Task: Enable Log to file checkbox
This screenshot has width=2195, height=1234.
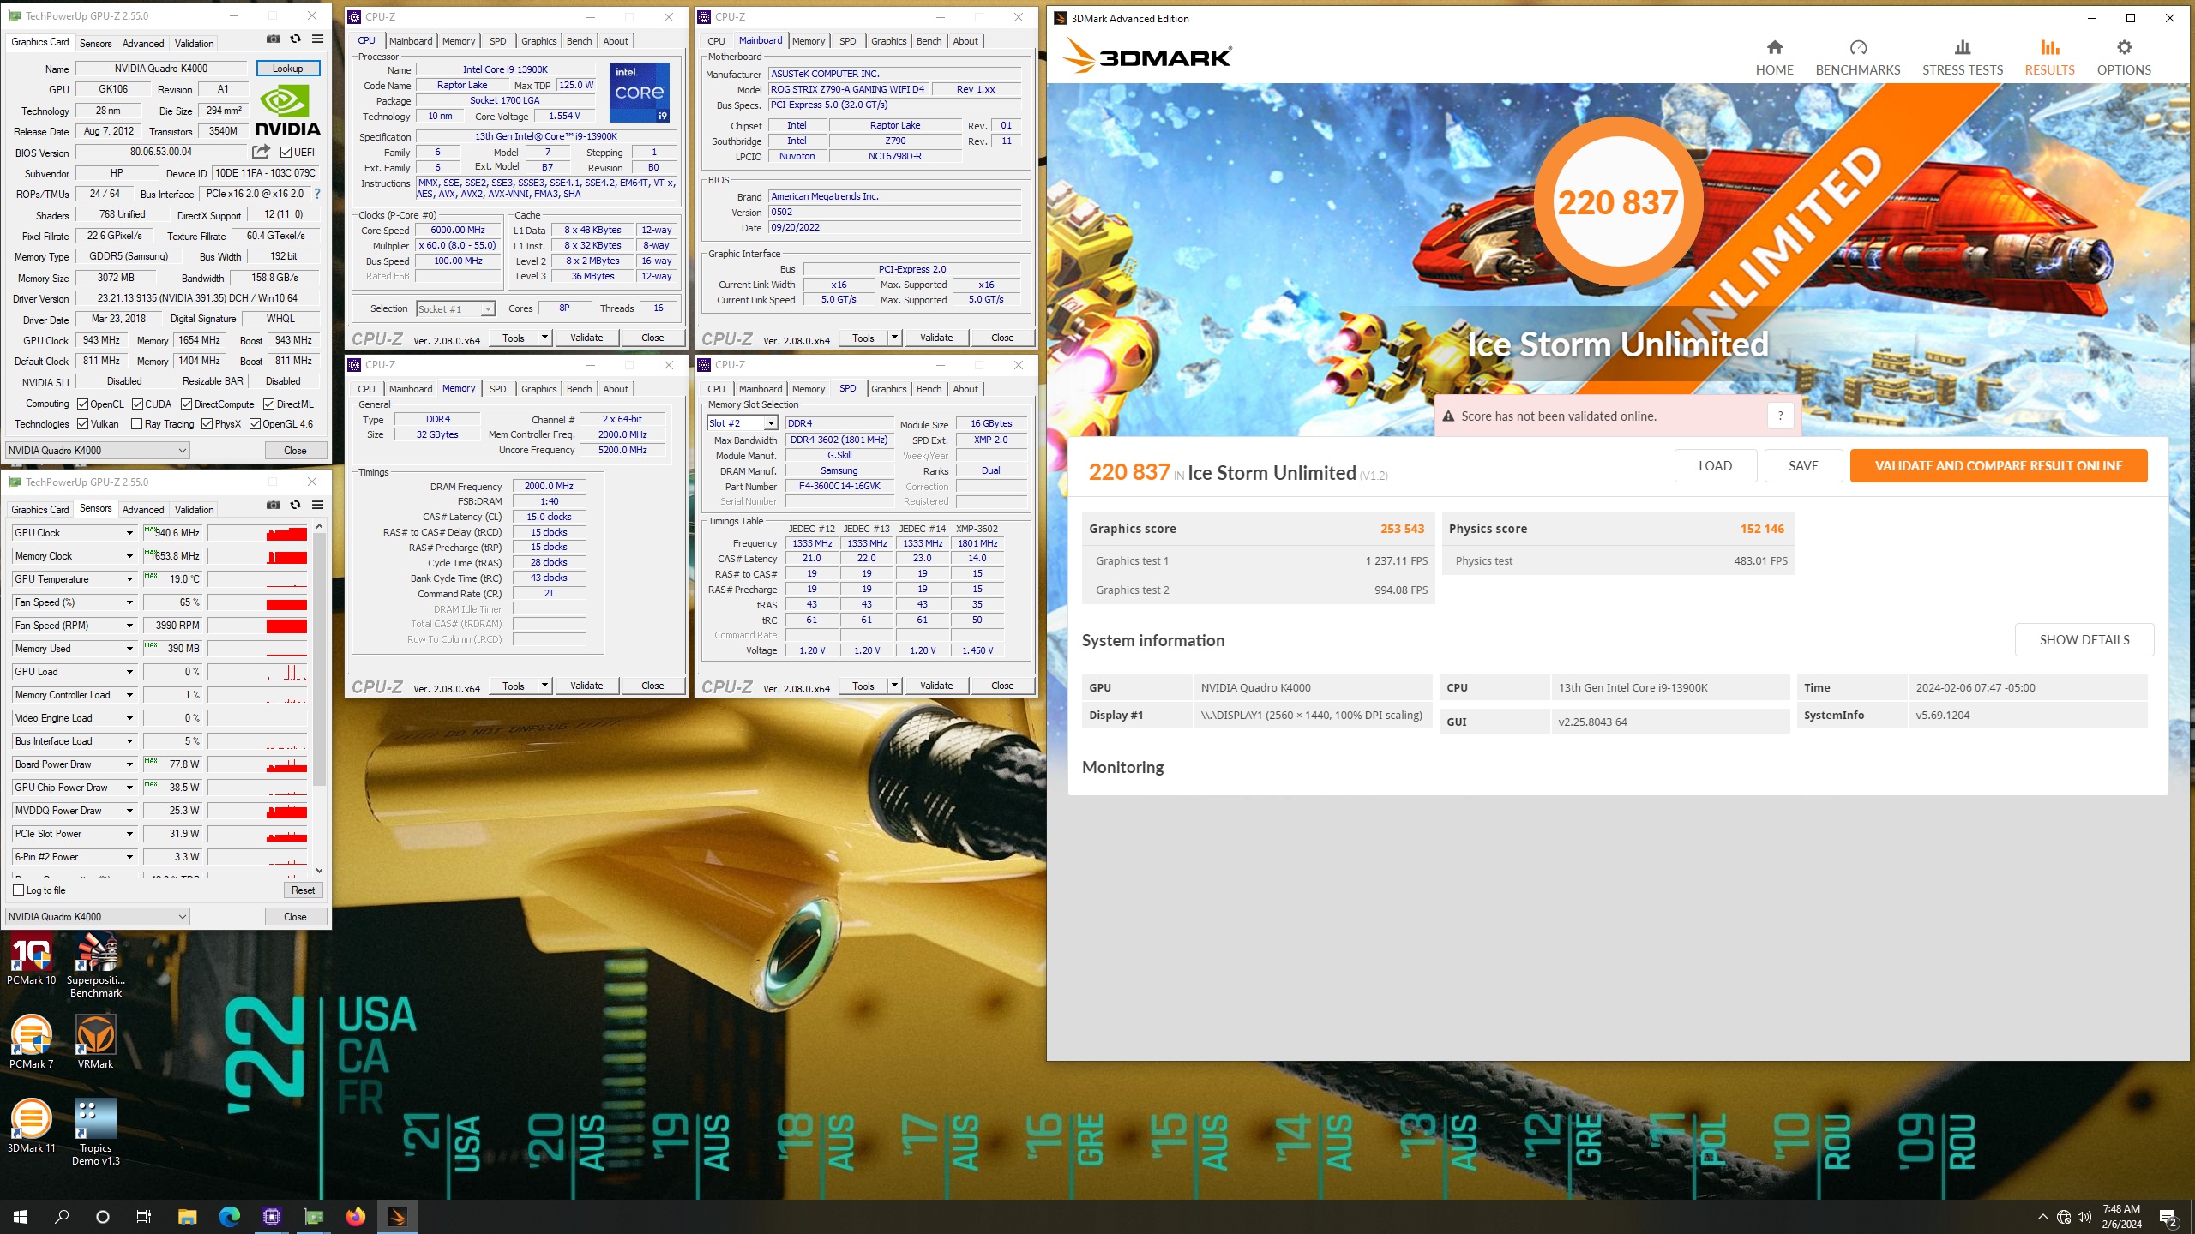Action: pyautogui.click(x=19, y=890)
